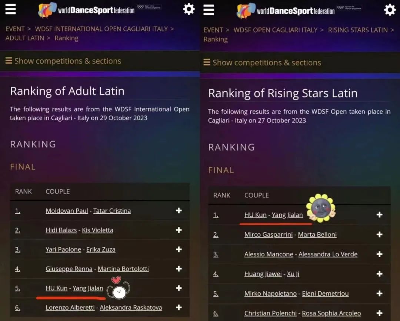
Task: Expand Hidi Balazs row plus icon
Action: (179, 230)
